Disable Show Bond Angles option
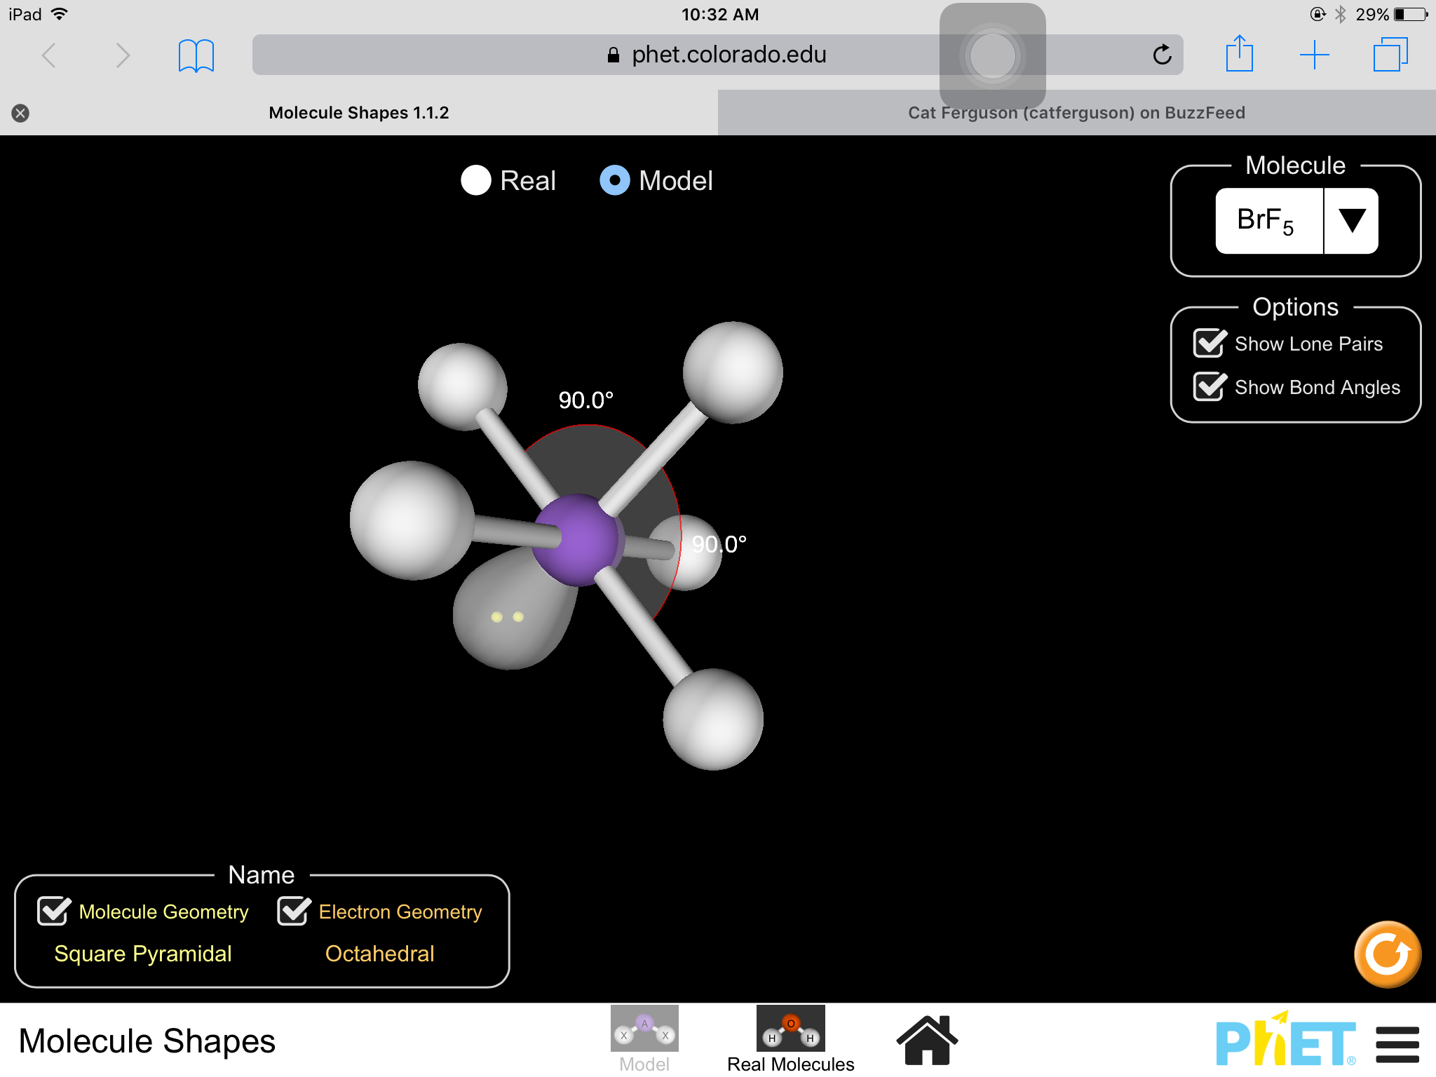 click(1210, 387)
